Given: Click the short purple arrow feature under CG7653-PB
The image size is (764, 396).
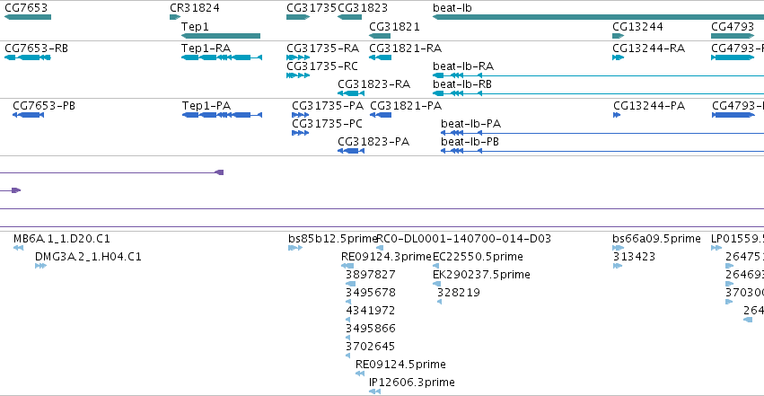Looking at the screenshot, I should (15, 190).
